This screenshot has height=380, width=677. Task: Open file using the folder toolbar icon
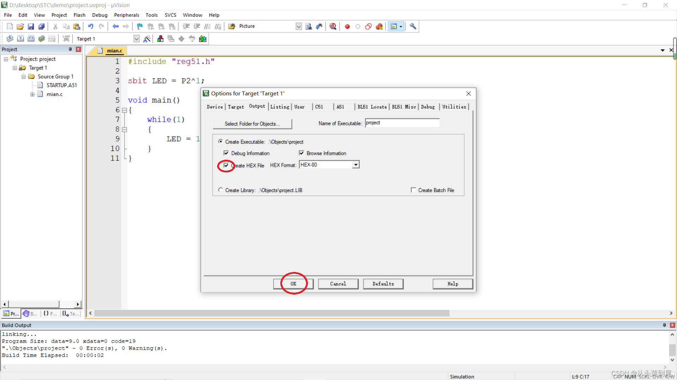(20, 26)
